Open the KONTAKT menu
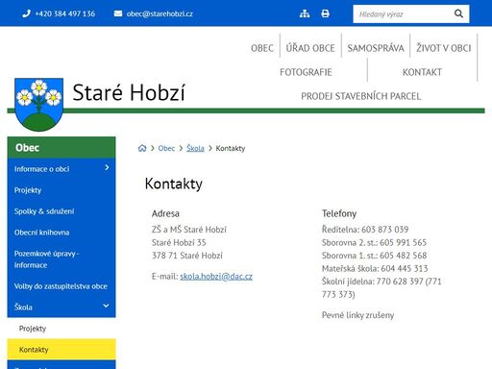 click(422, 72)
